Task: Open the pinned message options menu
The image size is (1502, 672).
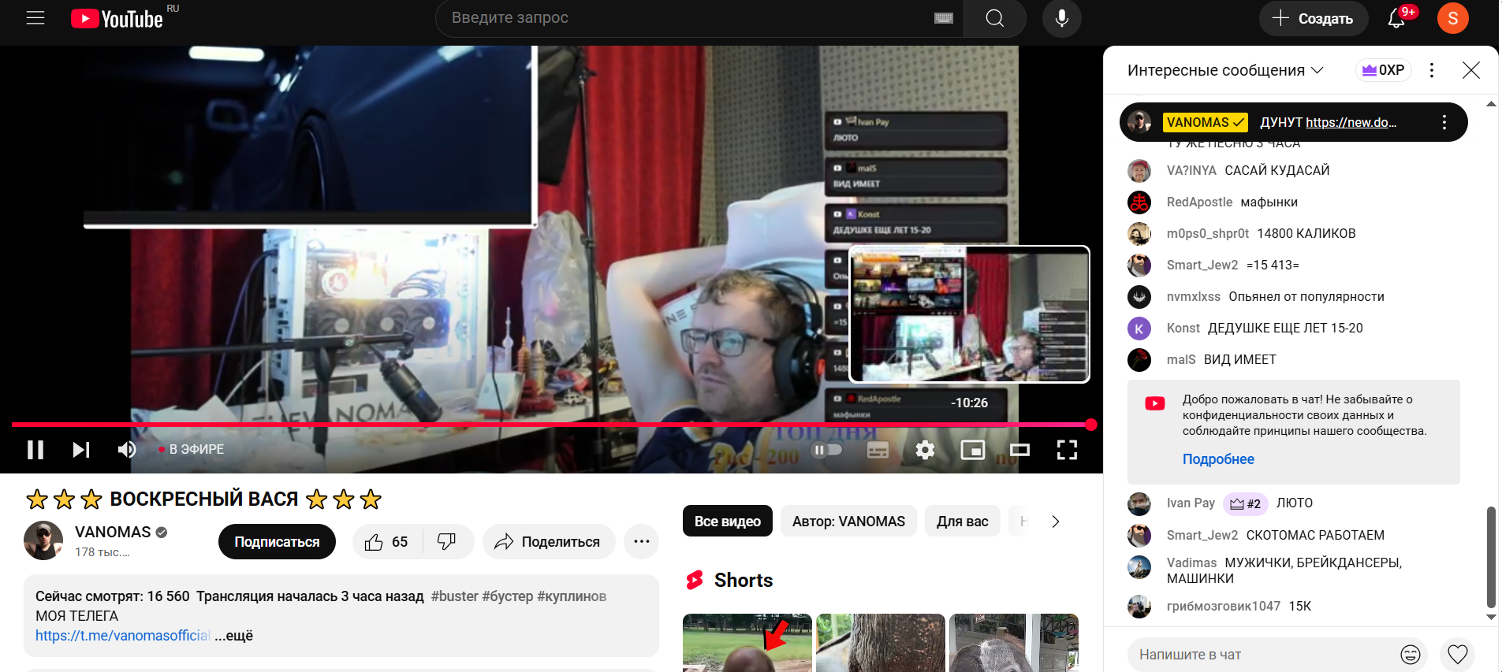Action: (x=1444, y=122)
